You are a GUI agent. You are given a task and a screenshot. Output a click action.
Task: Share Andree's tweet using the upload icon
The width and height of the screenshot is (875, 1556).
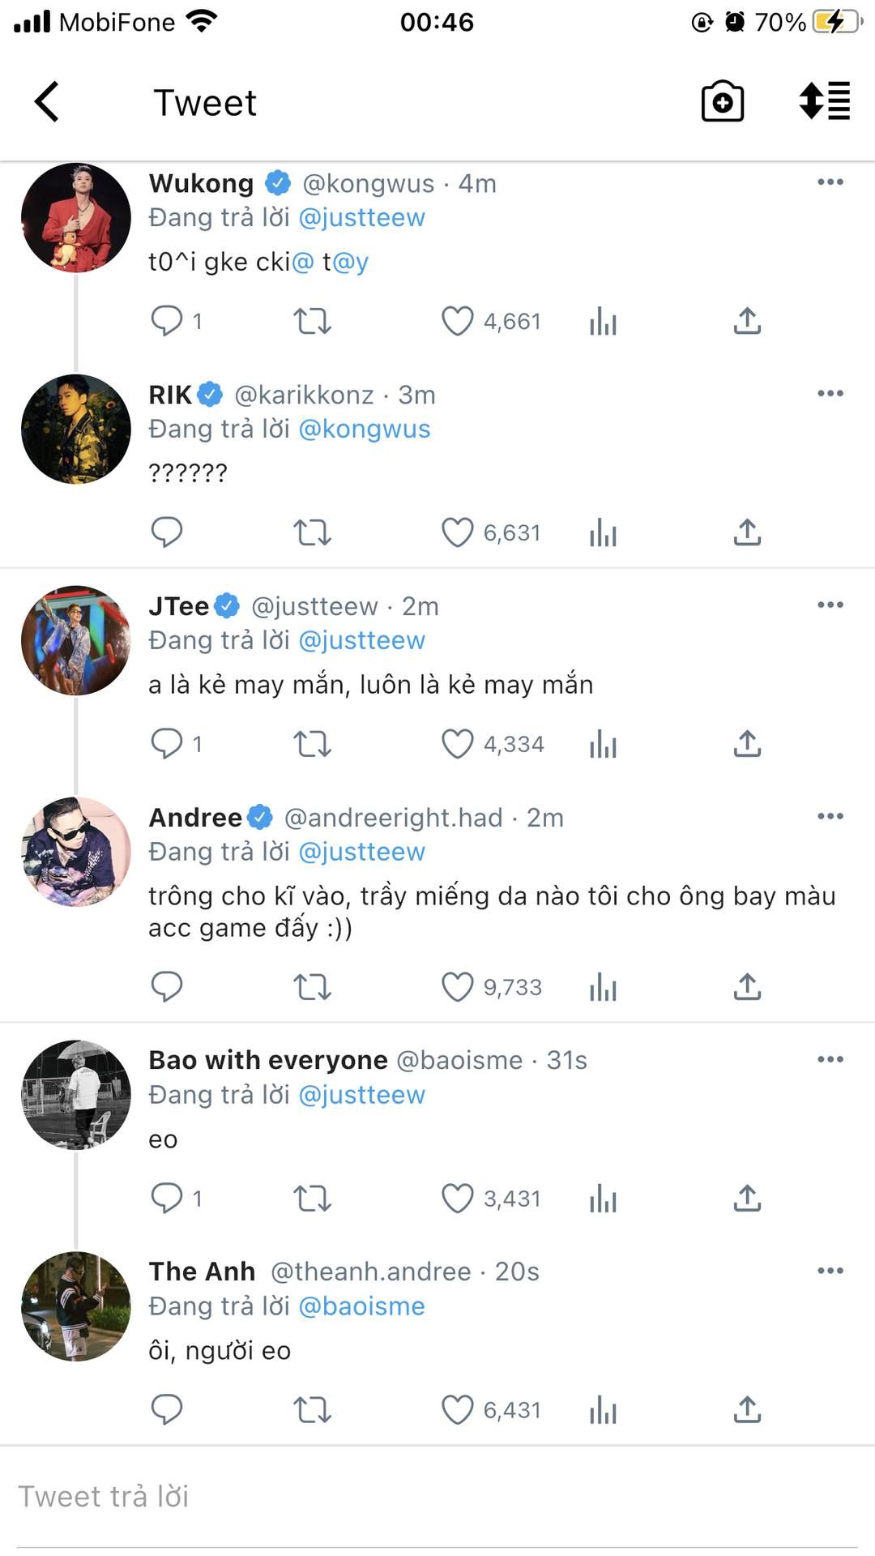(747, 987)
